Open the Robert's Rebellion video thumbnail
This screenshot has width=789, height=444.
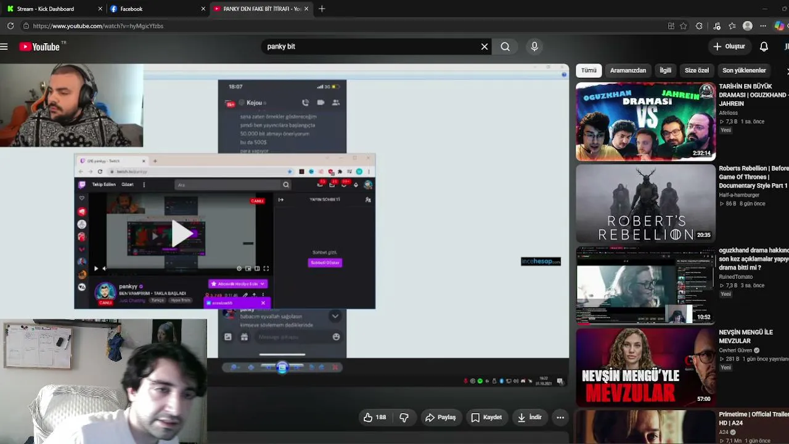pos(645,203)
